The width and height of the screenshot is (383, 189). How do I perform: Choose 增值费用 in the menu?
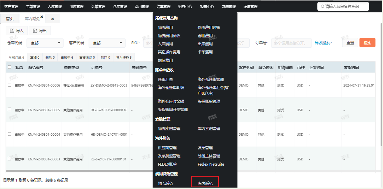pos(166,60)
